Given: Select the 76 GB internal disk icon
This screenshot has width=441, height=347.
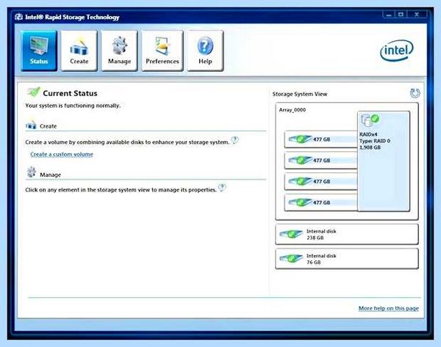Looking at the screenshot, I should 291,258.
